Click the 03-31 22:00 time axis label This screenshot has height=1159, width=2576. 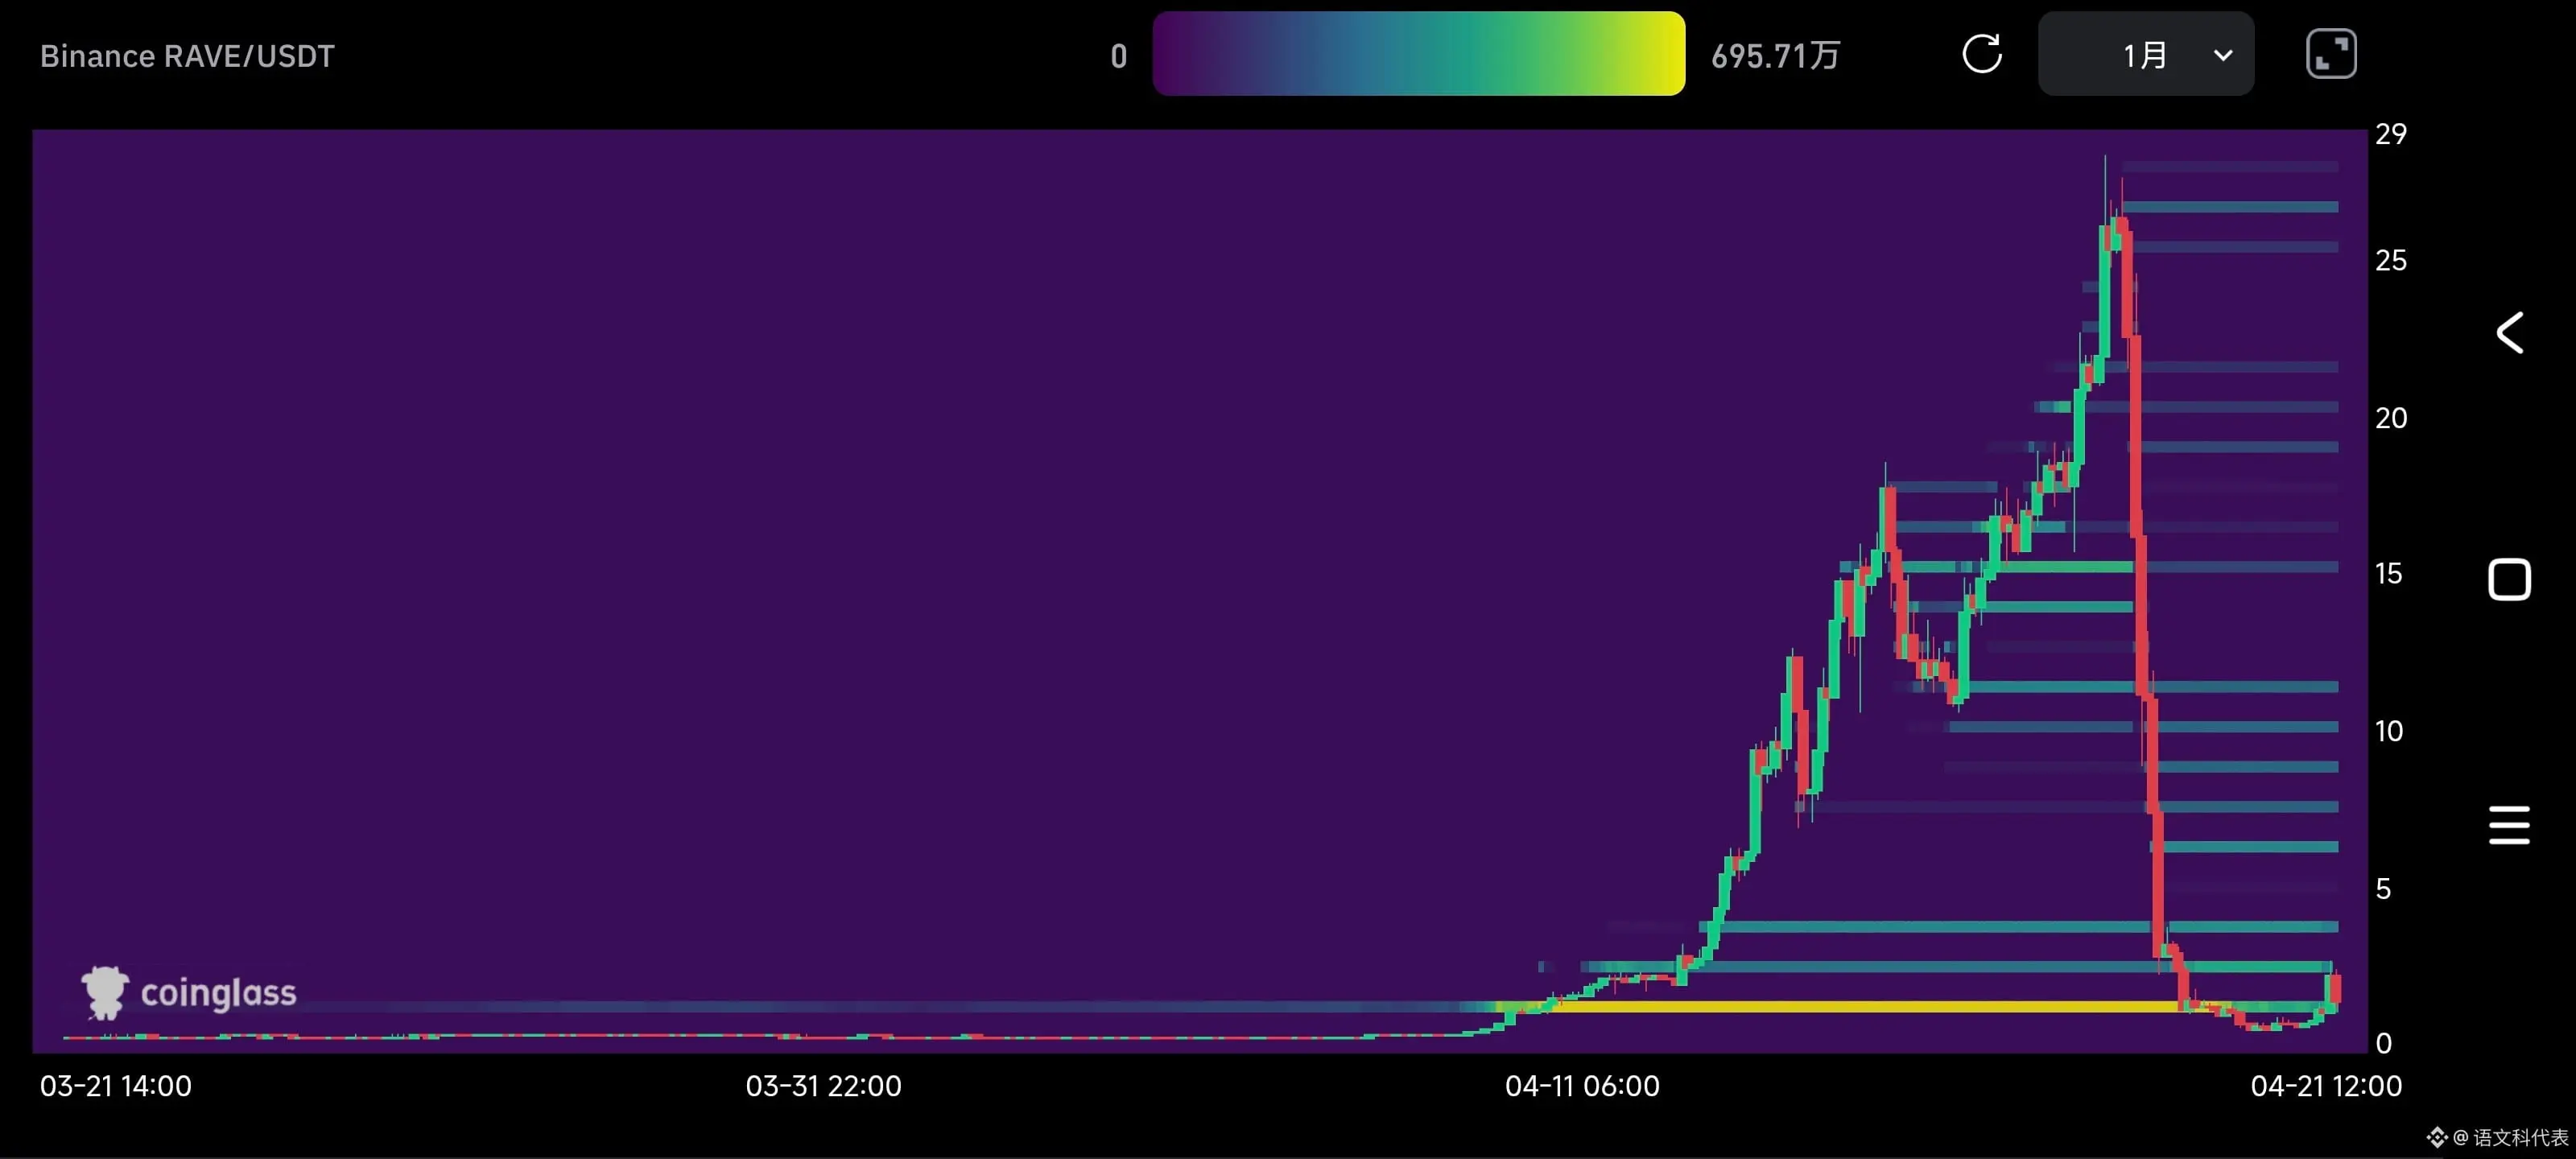tap(823, 1086)
